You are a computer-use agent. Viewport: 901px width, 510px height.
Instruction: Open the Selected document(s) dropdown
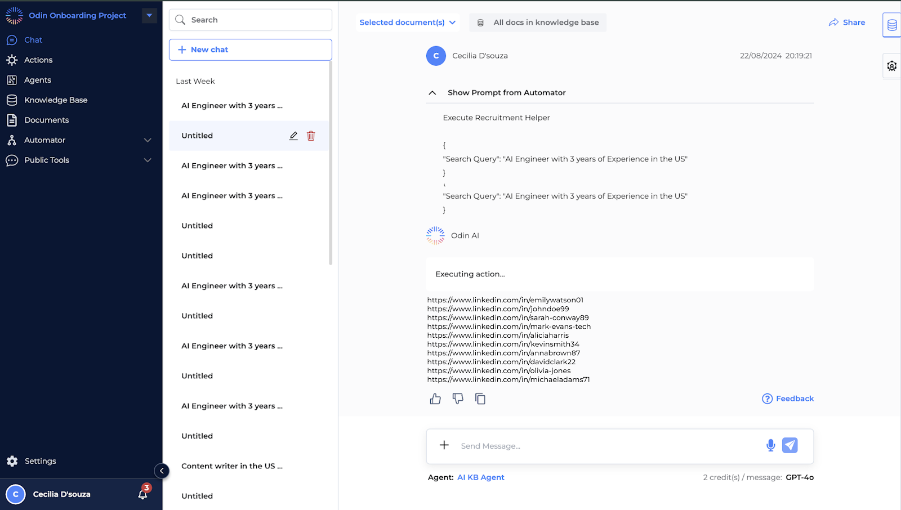[x=407, y=22]
